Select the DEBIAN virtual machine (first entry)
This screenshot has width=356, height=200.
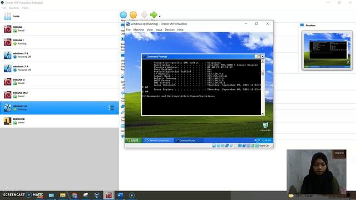(x=60, y=29)
